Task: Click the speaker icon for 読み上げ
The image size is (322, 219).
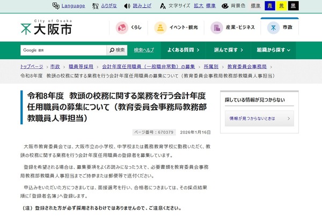Action: click(x=127, y=6)
